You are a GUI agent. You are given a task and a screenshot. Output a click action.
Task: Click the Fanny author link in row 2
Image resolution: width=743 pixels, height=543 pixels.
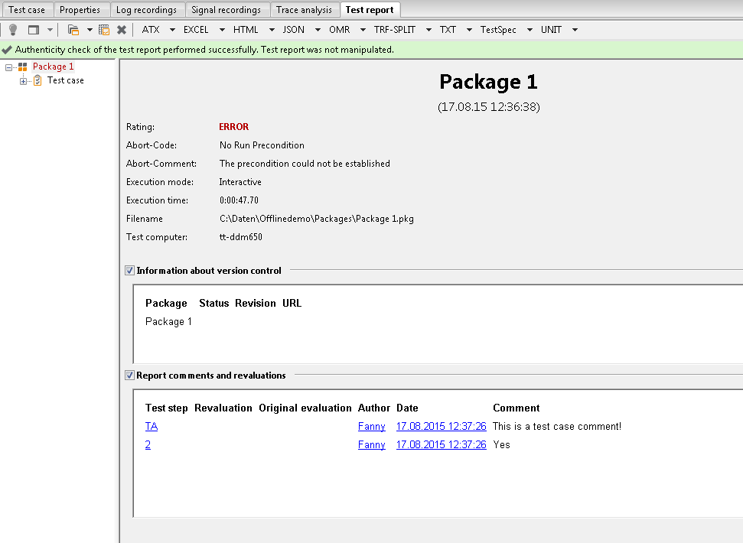[x=372, y=445]
